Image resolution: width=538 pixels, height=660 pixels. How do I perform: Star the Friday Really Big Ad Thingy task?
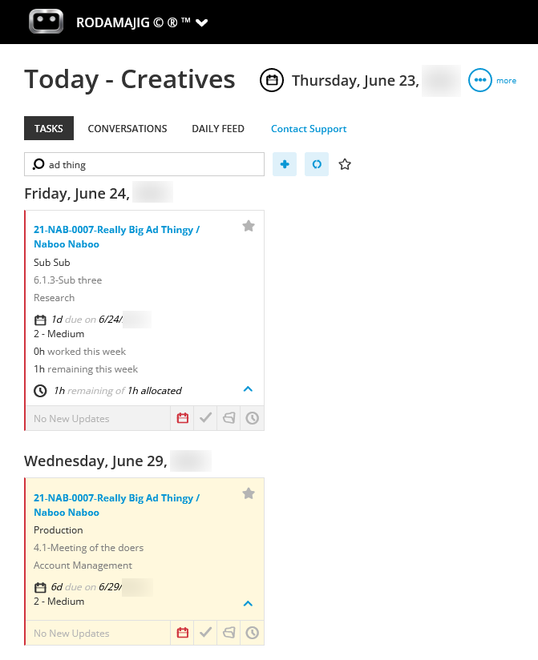pos(249,226)
